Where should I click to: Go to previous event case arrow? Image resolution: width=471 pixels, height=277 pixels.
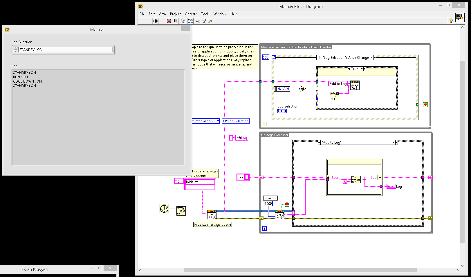click(x=315, y=58)
